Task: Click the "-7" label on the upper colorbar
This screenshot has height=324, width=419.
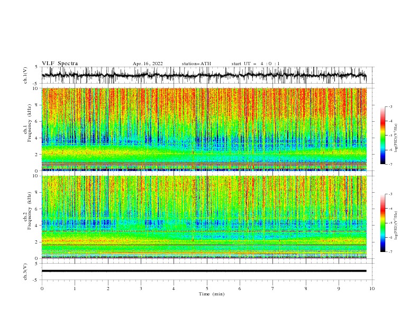Action: pos(390,164)
